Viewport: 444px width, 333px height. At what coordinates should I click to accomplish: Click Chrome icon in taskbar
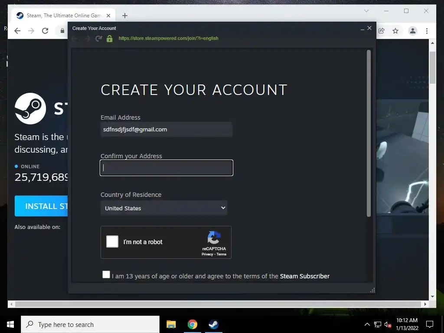tap(192, 324)
